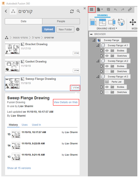Click the Save disk icon
The height and width of the screenshot is (178, 139).
tap(108, 10)
